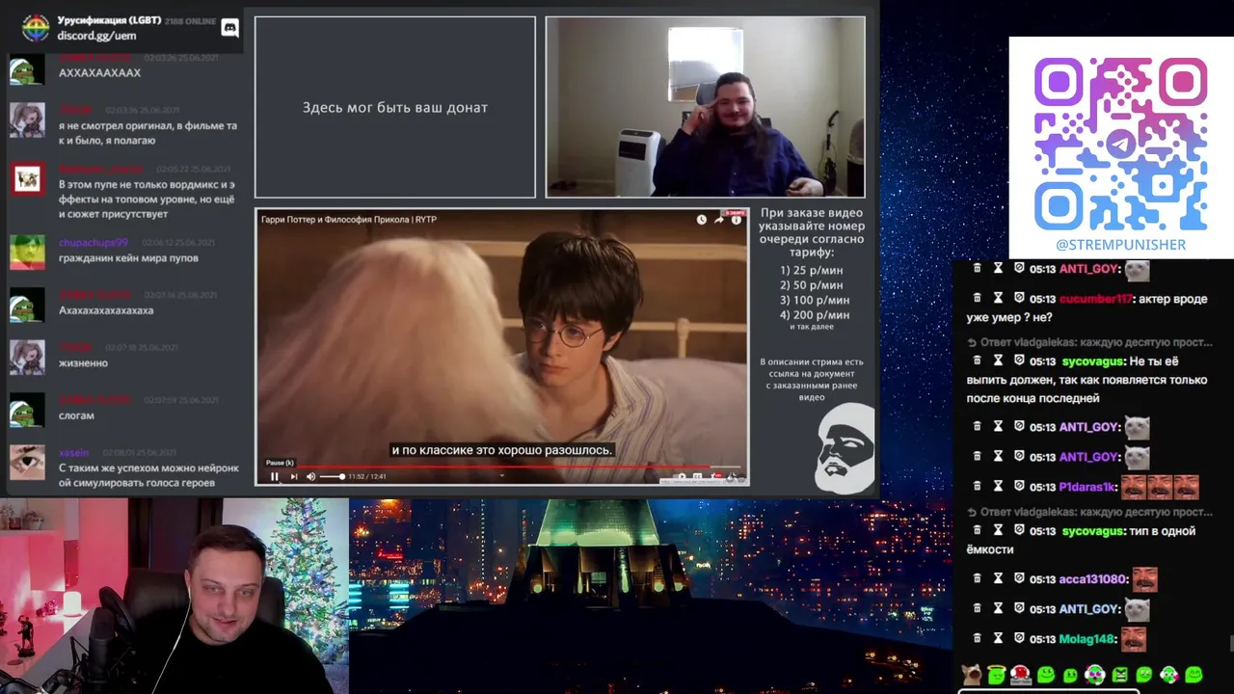Viewport: 1234px width, 694px height.
Task: Ban P1daras1k with shield icon
Action: (x=1019, y=487)
